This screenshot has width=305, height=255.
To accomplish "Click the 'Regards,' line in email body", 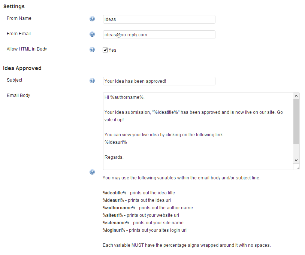I will [x=114, y=157].
